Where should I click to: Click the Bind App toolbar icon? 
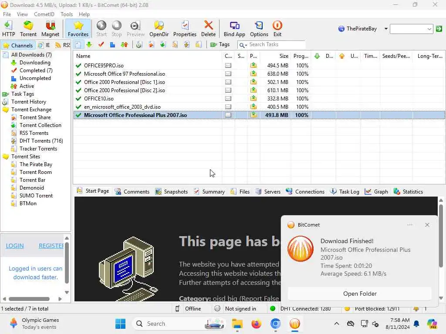pyautogui.click(x=234, y=29)
